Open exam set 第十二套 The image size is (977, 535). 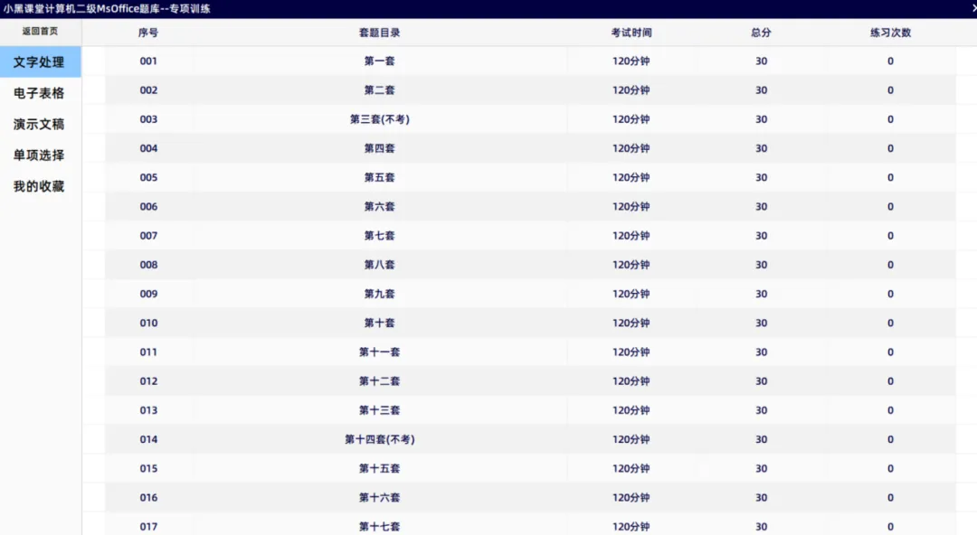point(379,381)
